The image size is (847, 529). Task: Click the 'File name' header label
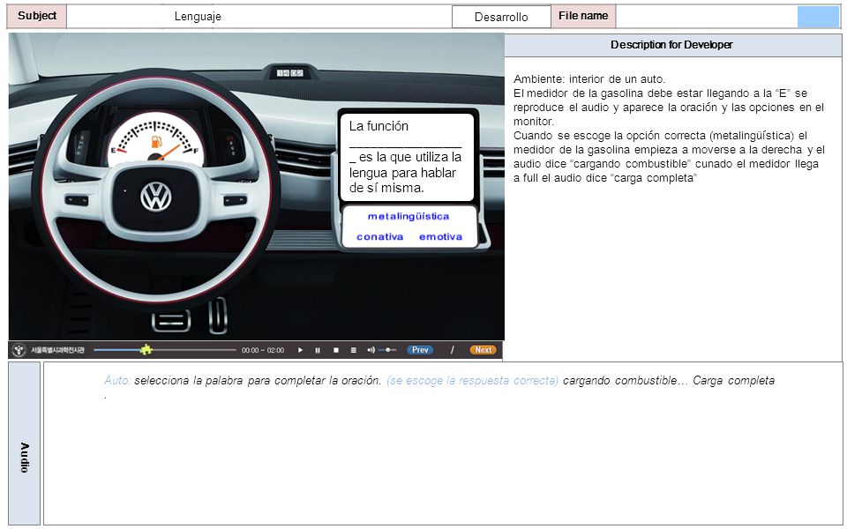[x=583, y=16]
